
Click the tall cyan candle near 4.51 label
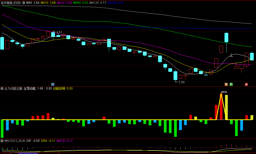point(53,34)
